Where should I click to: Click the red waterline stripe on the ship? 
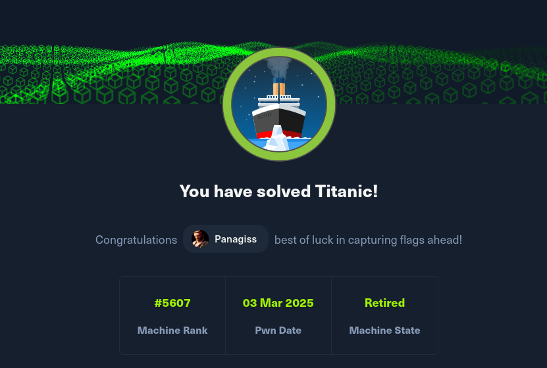[263, 133]
